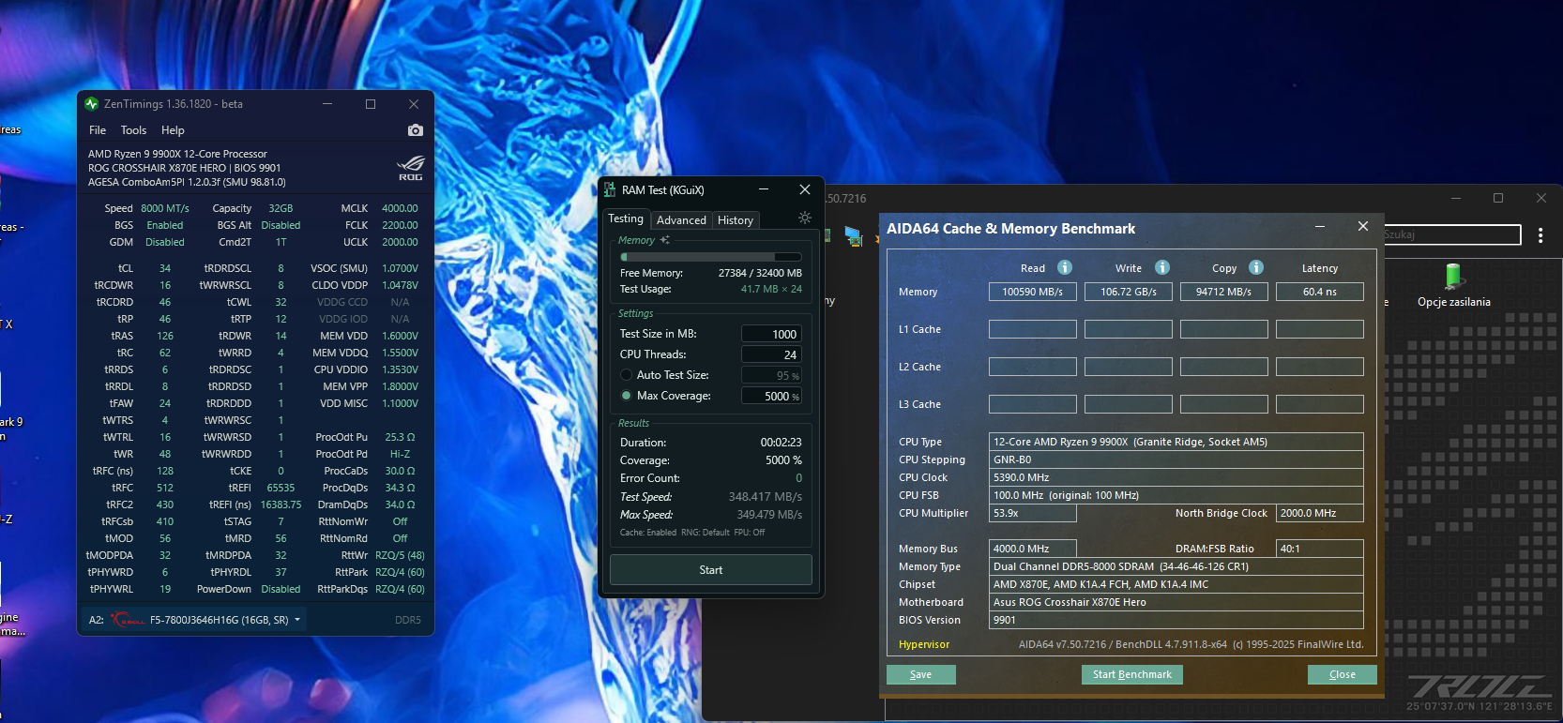The width and height of the screenshot is (1563, 723).
Task: Open the A2 memory module dropdown
Action: click(x=297, y=620)
